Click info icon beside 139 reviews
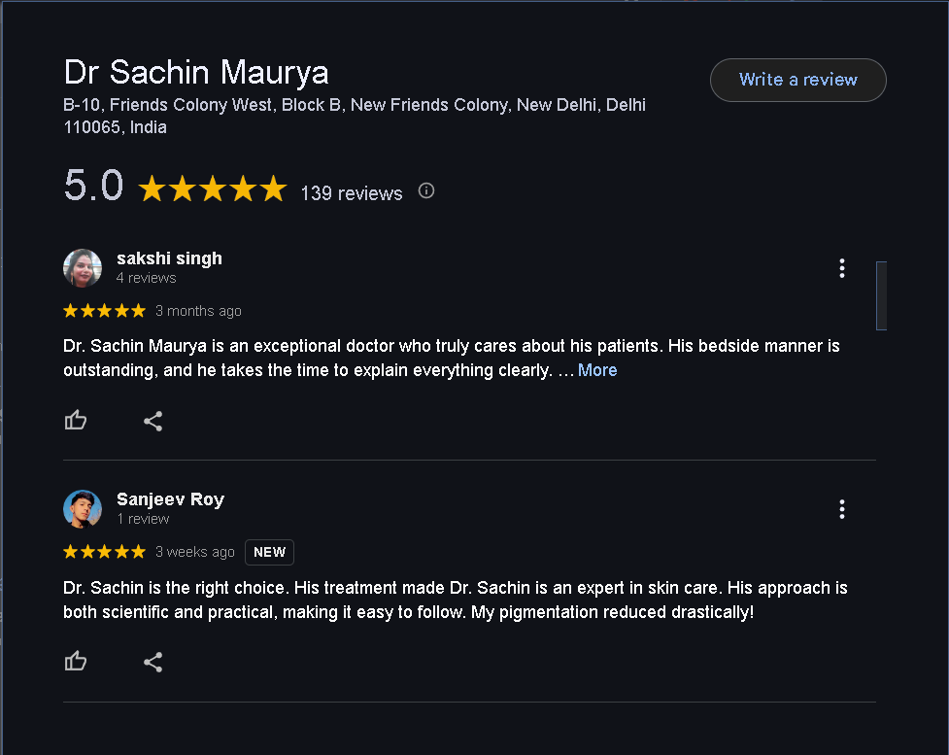Viewport: 949px width, 755px height. tap(425, 191)
